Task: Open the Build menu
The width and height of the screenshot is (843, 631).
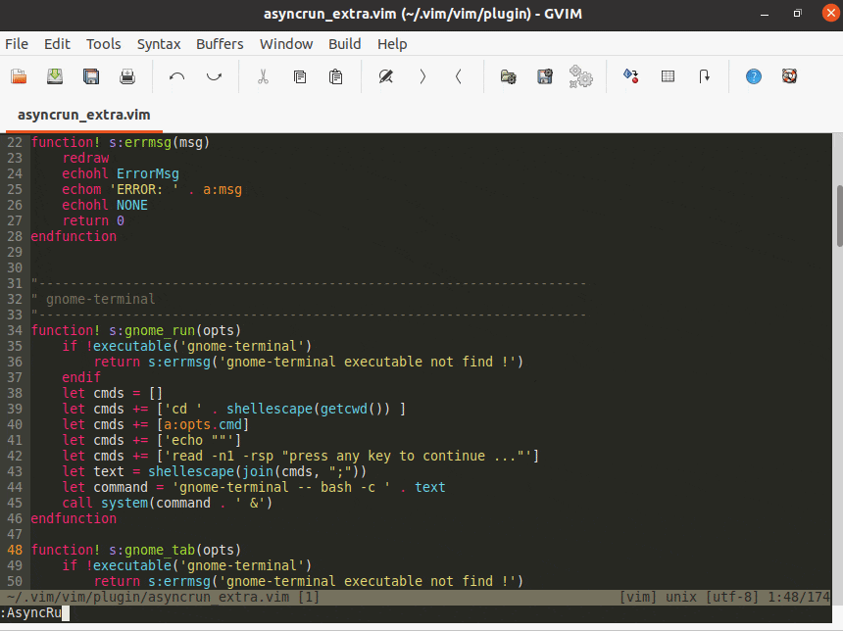Action: pyautogui.click(x=344, y=44)
